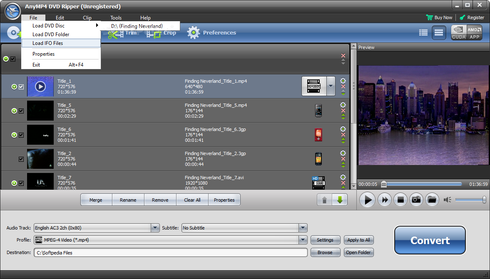Viewport: 490px width, 279px height.
Task: Toggle checkbox for Title_6
Action: (21, 135)
